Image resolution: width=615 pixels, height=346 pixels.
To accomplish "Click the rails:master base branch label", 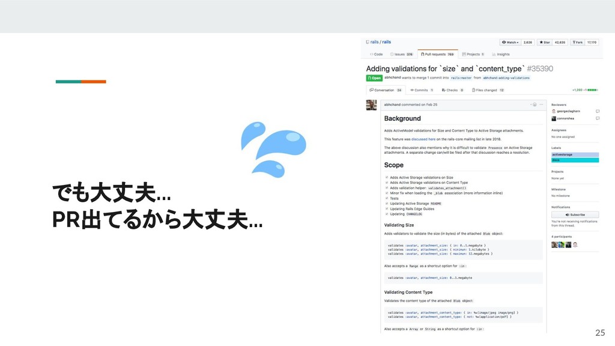I will point(461,78).
